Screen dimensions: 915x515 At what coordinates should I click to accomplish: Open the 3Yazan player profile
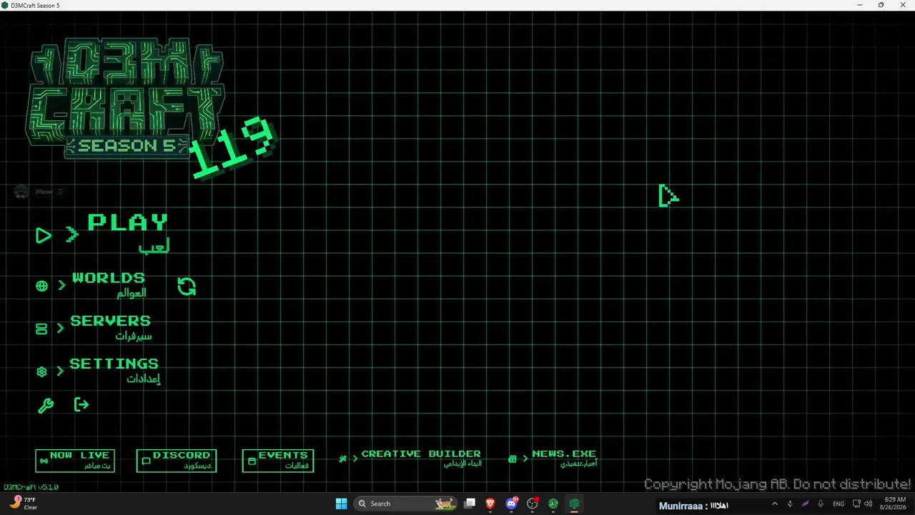click(39, 192)
